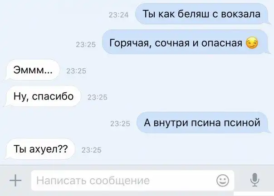Select the "Ну, спасибо" message bubble
The height and width of the screenshot is (196, 274).
point(44,96)
